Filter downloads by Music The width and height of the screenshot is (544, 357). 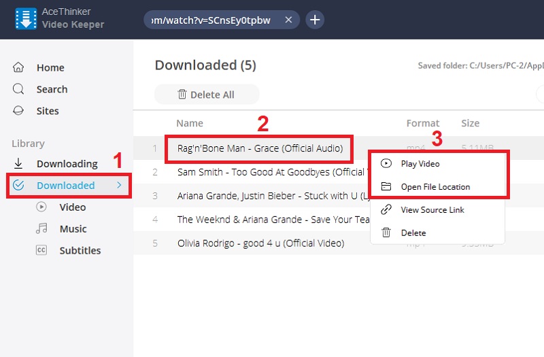pyautogui.click(x=73, y=229)
